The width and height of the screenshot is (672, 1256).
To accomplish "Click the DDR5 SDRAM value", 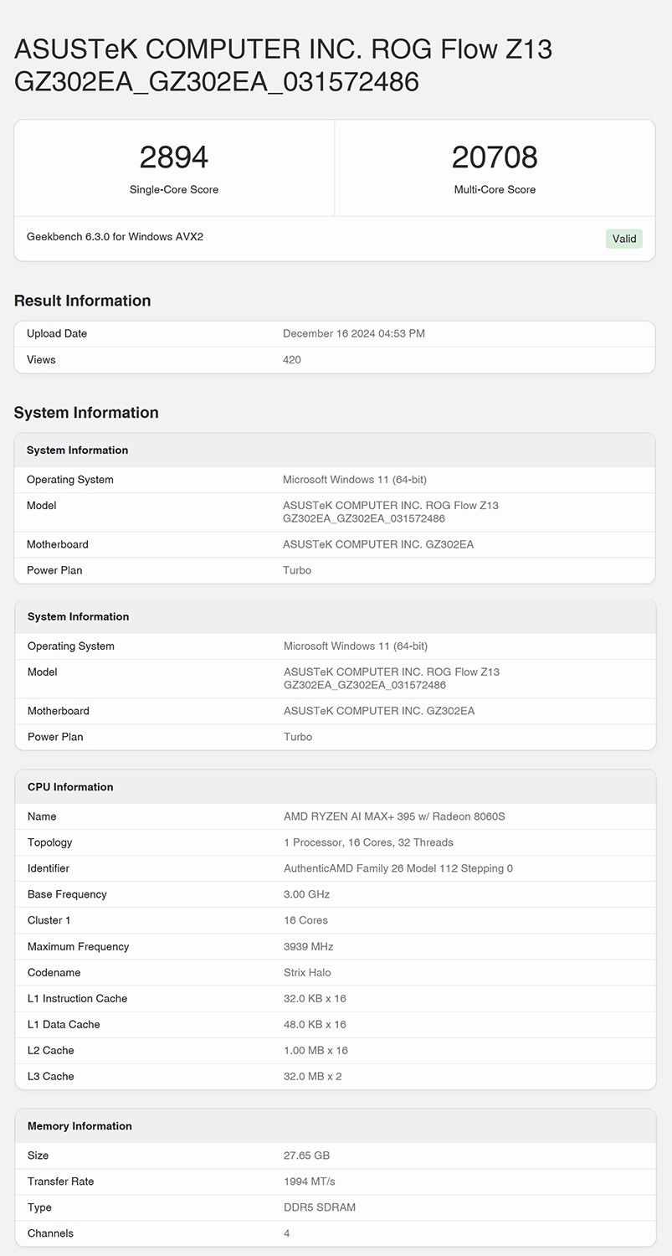I will point(321,1207).
